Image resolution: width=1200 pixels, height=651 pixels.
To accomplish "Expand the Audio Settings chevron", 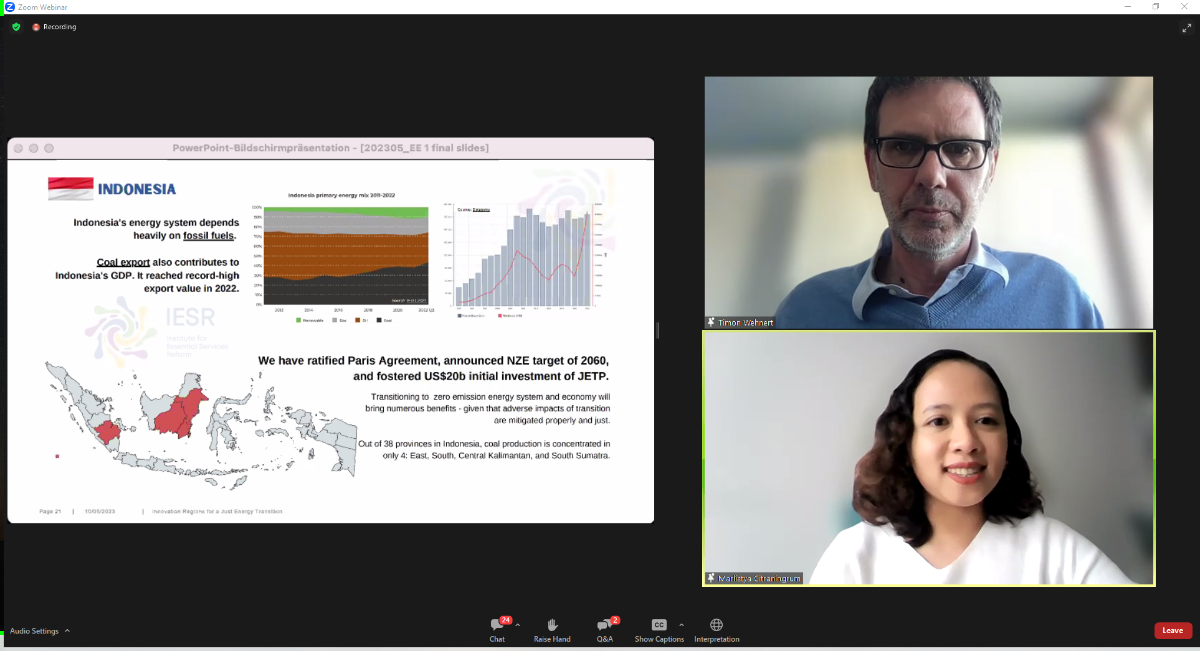I will 67,630.
